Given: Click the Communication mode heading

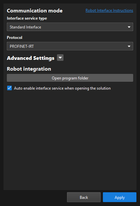Looking at the screenshot, I should point(35,11).
